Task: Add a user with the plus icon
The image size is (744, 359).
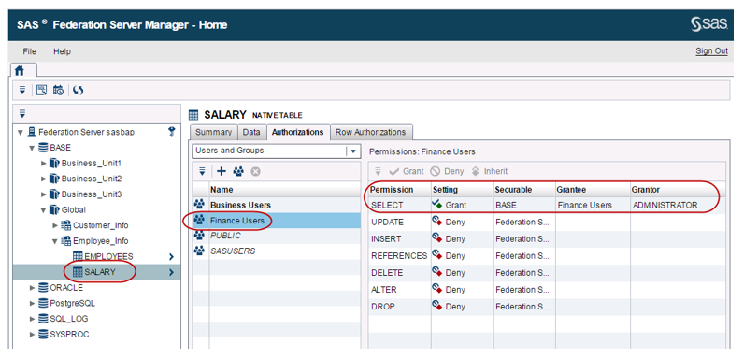Action: 221,171
